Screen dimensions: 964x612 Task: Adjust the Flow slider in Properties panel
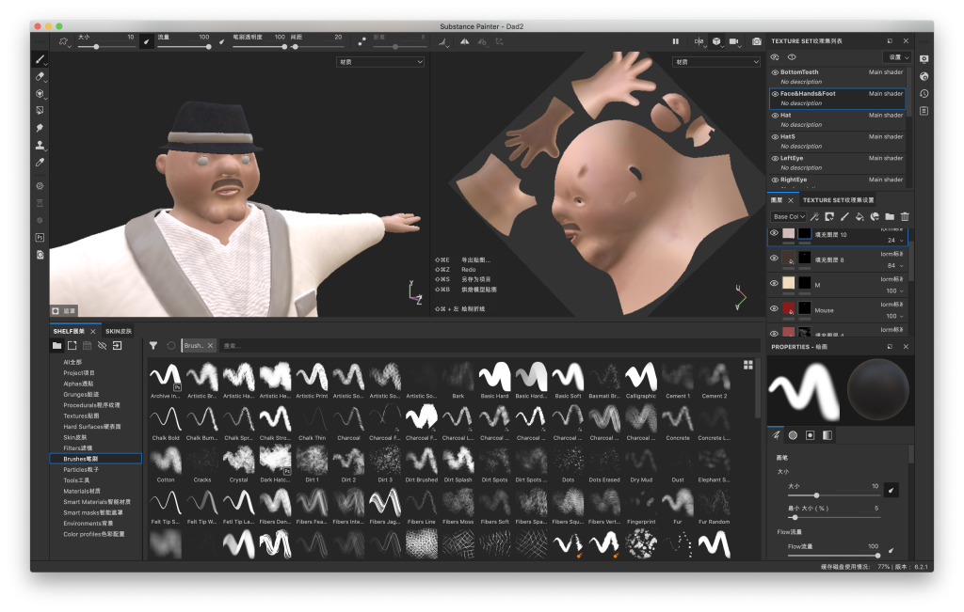[834, 556]
